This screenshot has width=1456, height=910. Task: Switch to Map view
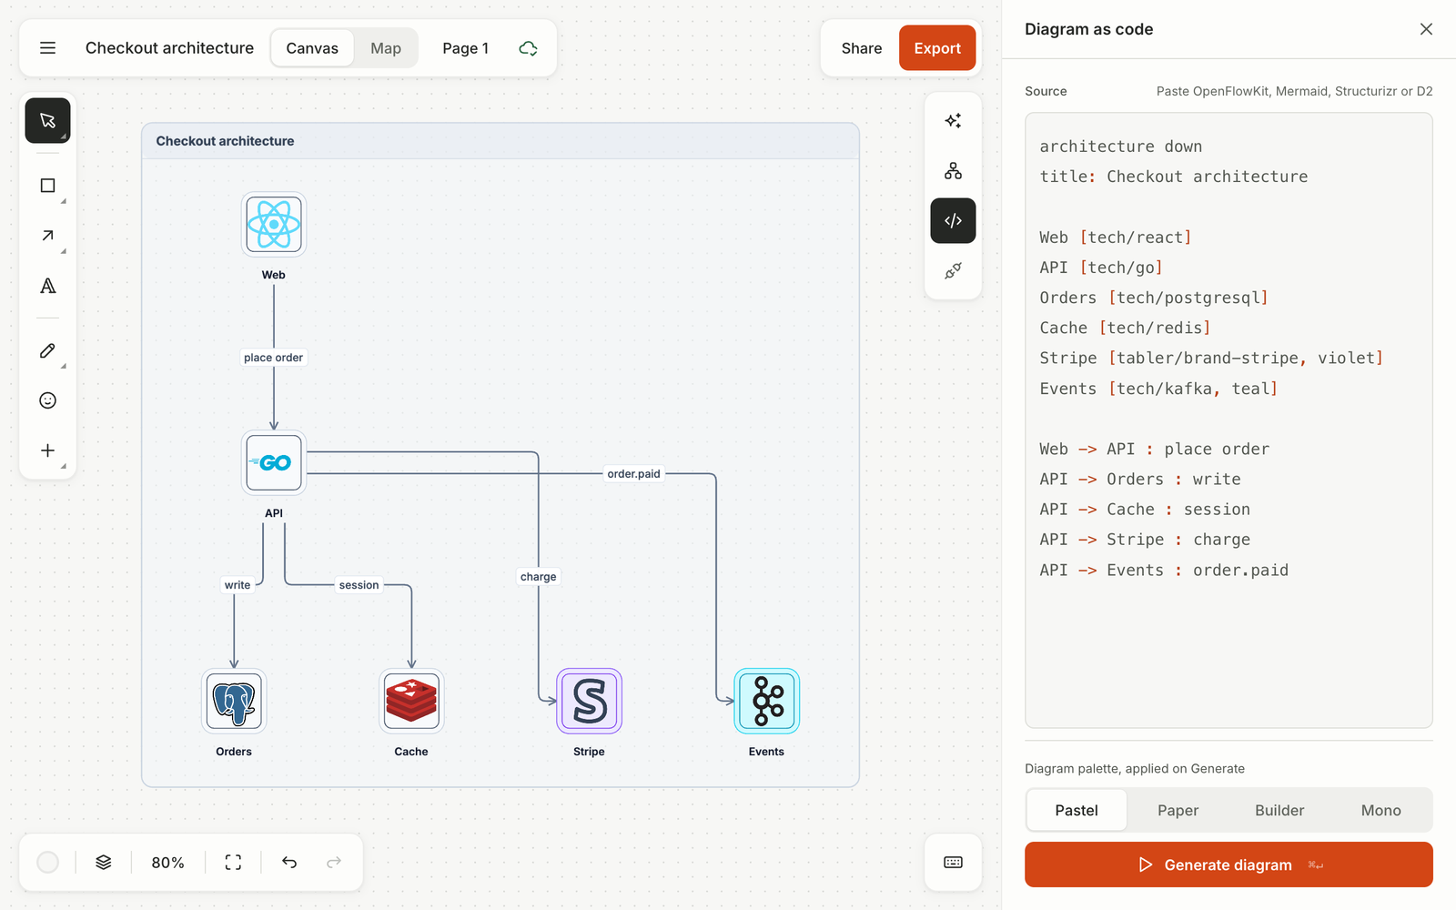click(x=386, y=48)
